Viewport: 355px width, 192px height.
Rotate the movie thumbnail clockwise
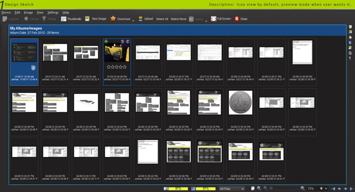[x=128, y=41]
